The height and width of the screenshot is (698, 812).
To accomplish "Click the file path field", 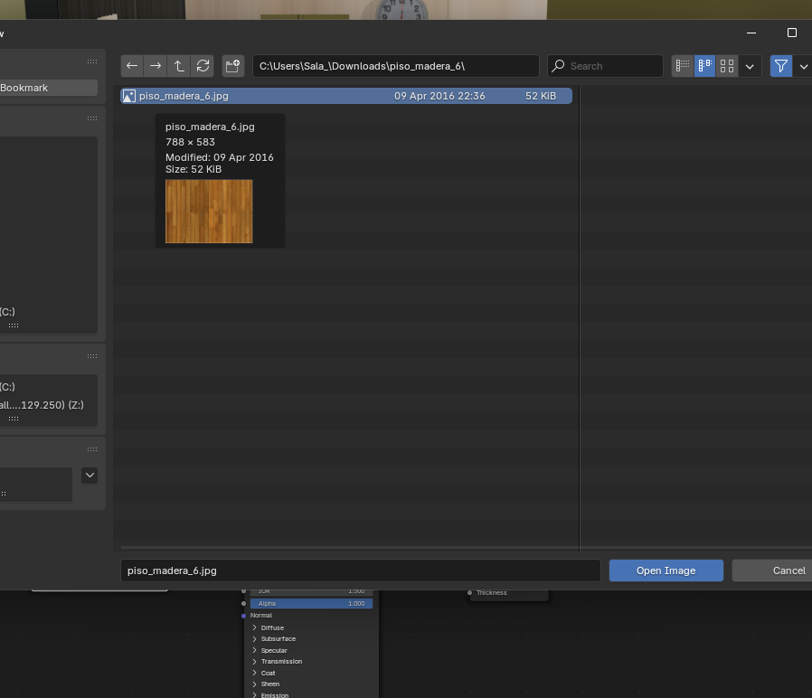I will [x=395, y=66].
